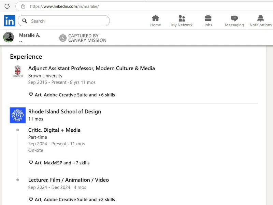Click the Part-time label
This screenshot has height=205, width=273.
click(x=38, y=137)
